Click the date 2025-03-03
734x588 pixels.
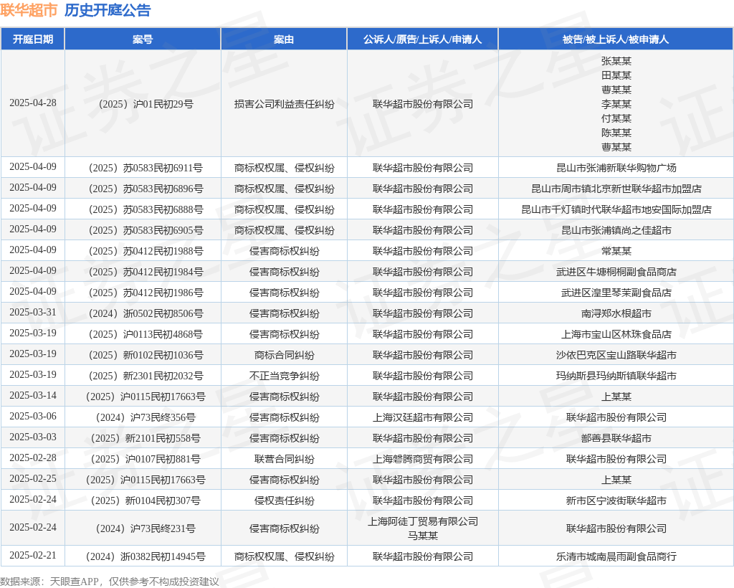click(33, 437)
